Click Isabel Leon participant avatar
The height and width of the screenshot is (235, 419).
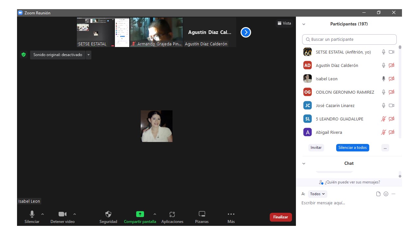click(308, 79)
